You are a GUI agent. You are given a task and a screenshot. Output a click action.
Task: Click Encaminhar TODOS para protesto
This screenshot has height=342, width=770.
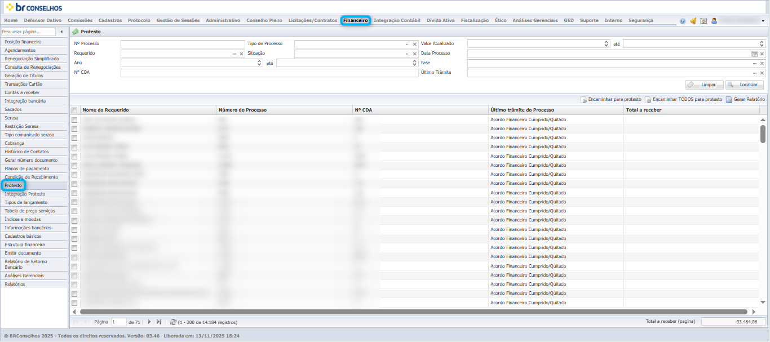point(684,99)
